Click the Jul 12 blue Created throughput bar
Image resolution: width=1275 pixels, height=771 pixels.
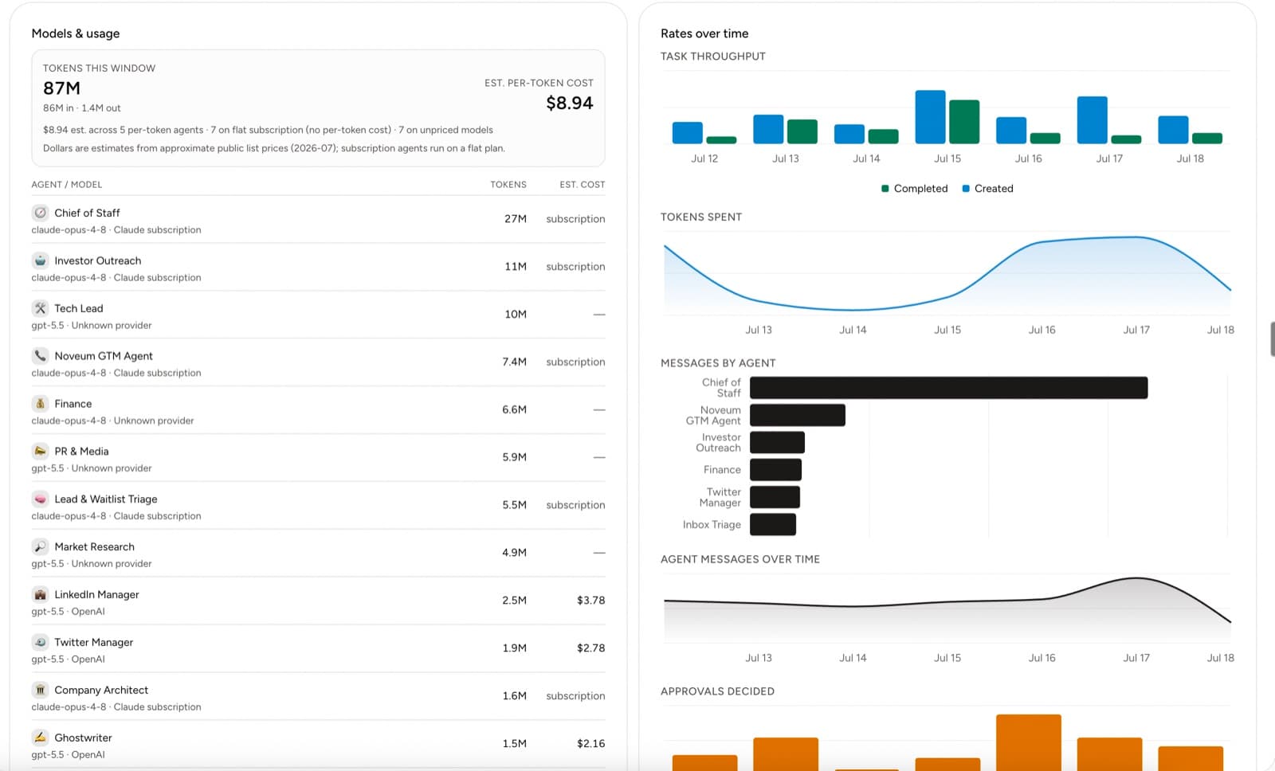click(x=688, y=133)
